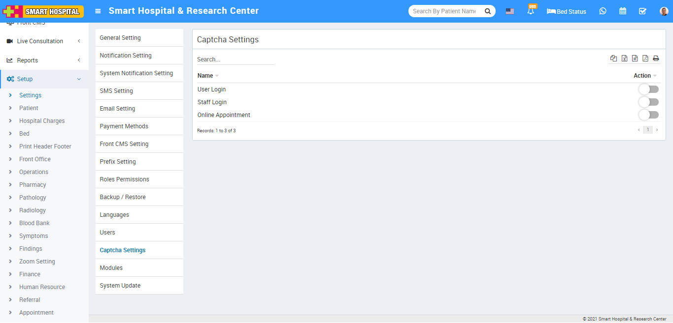Click the US flag language icon
Screen dimensions: 673x323
coord(510,11)
